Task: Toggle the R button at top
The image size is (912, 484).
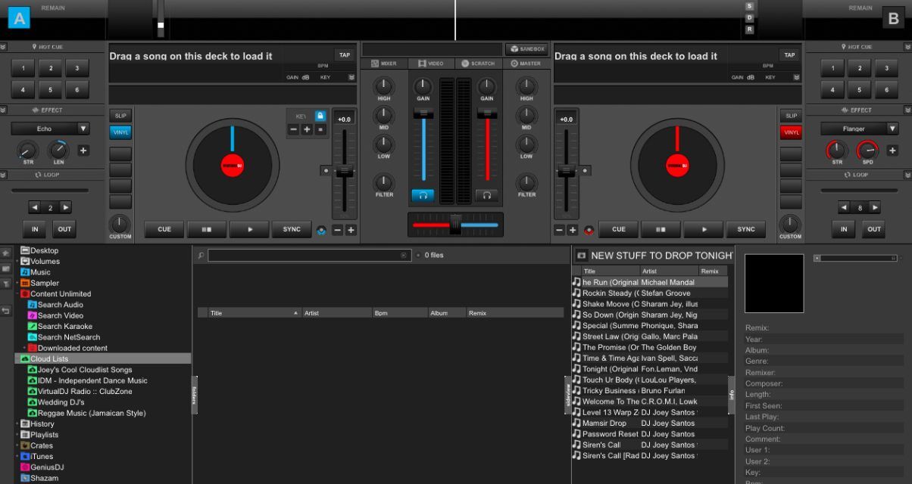Action: click(750, 29)
